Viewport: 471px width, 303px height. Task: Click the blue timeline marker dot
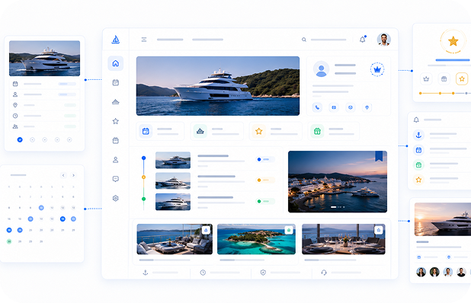[x=143, y=158]
